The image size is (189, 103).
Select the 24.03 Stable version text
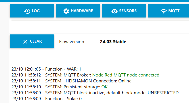(113, 42)
